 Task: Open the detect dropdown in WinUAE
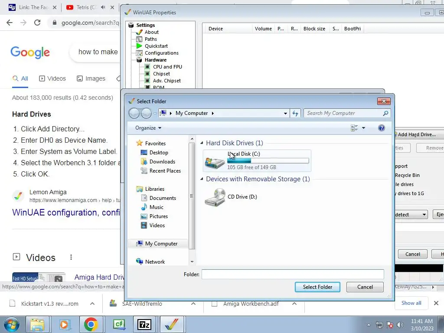[x=411, y=214]
